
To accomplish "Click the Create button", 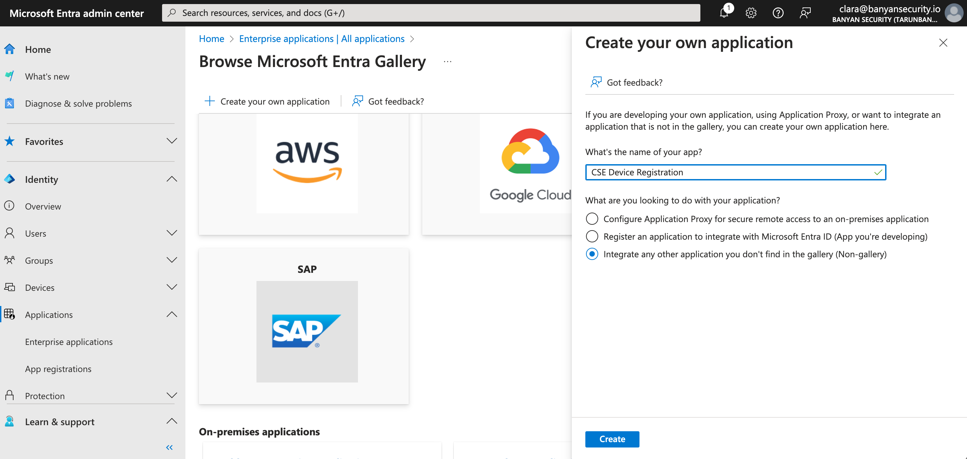I will point(612,439).
